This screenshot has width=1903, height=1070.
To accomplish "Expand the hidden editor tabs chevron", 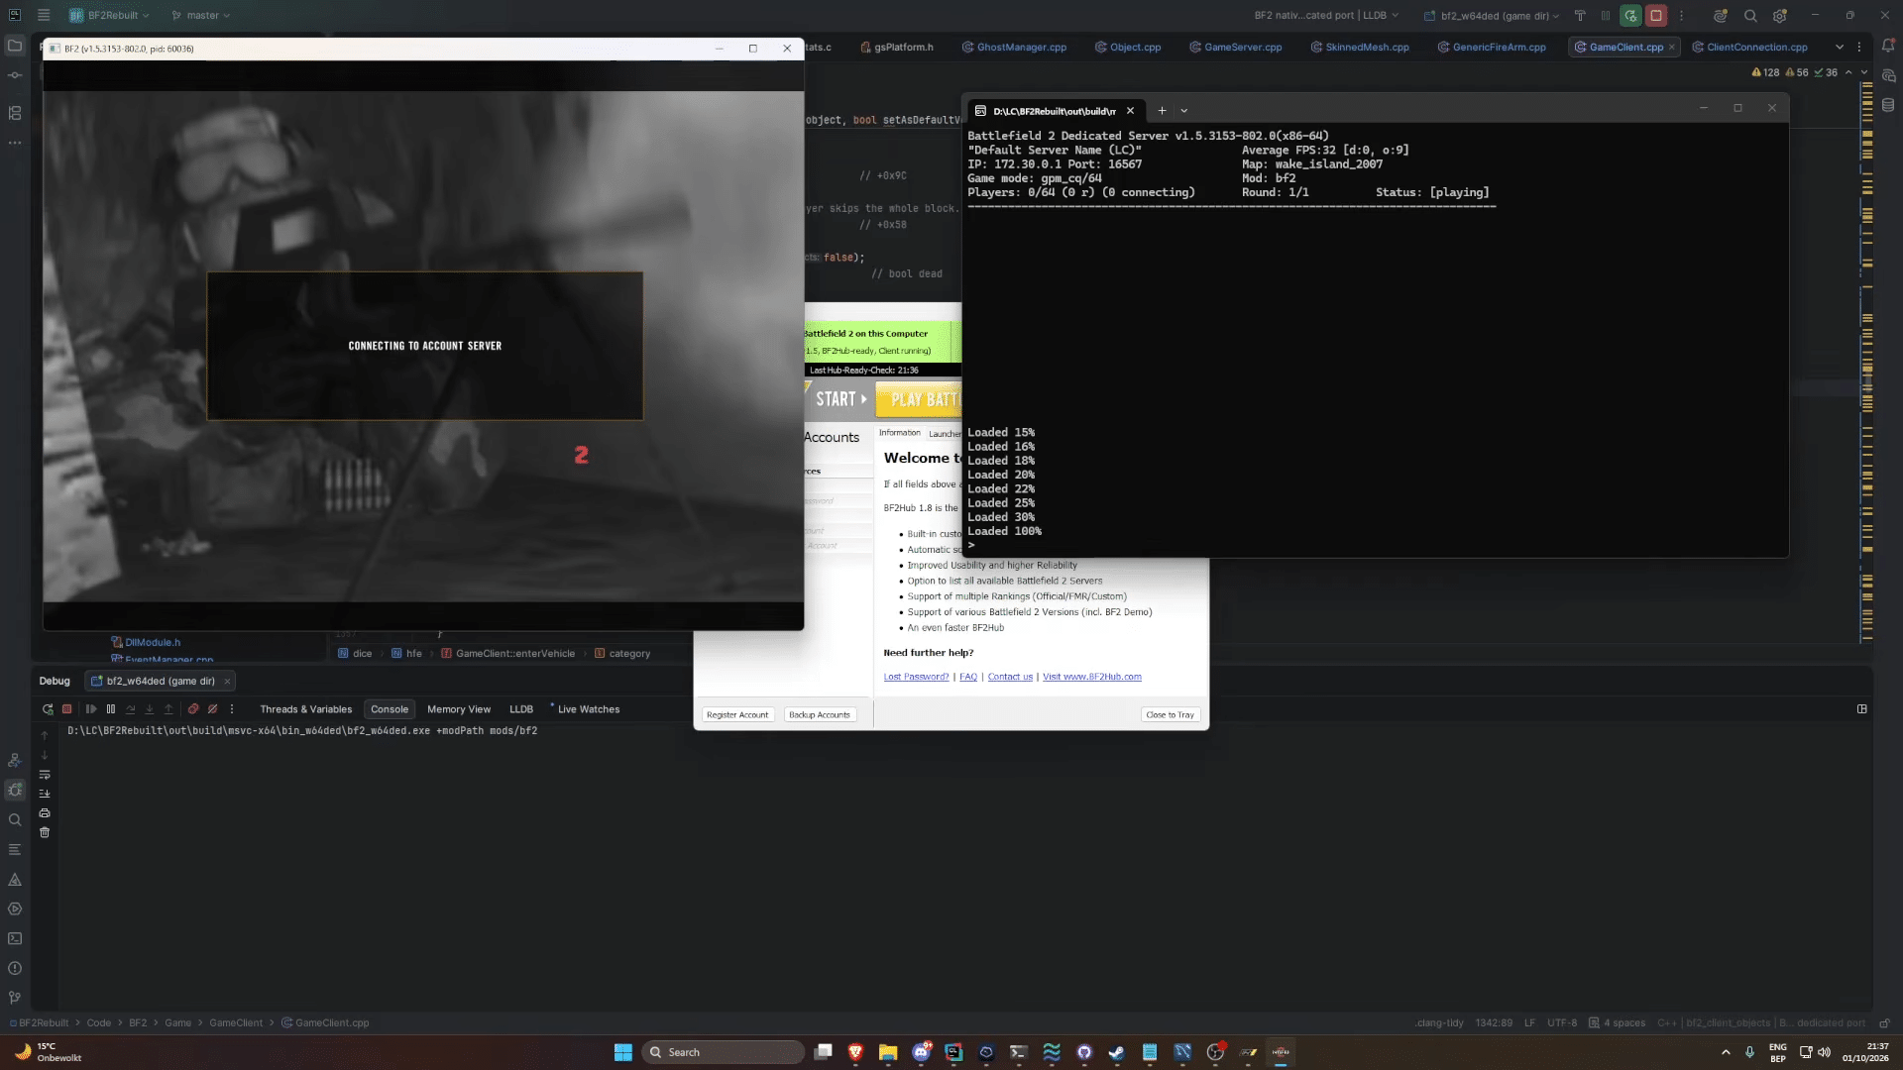I will pyautogui.click(x=1840, y=47).
